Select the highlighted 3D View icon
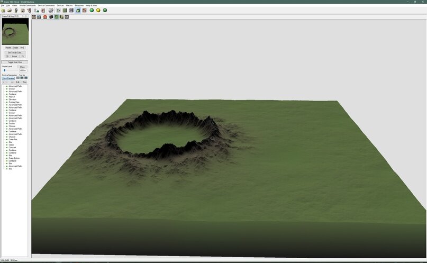 pos(78,11)
